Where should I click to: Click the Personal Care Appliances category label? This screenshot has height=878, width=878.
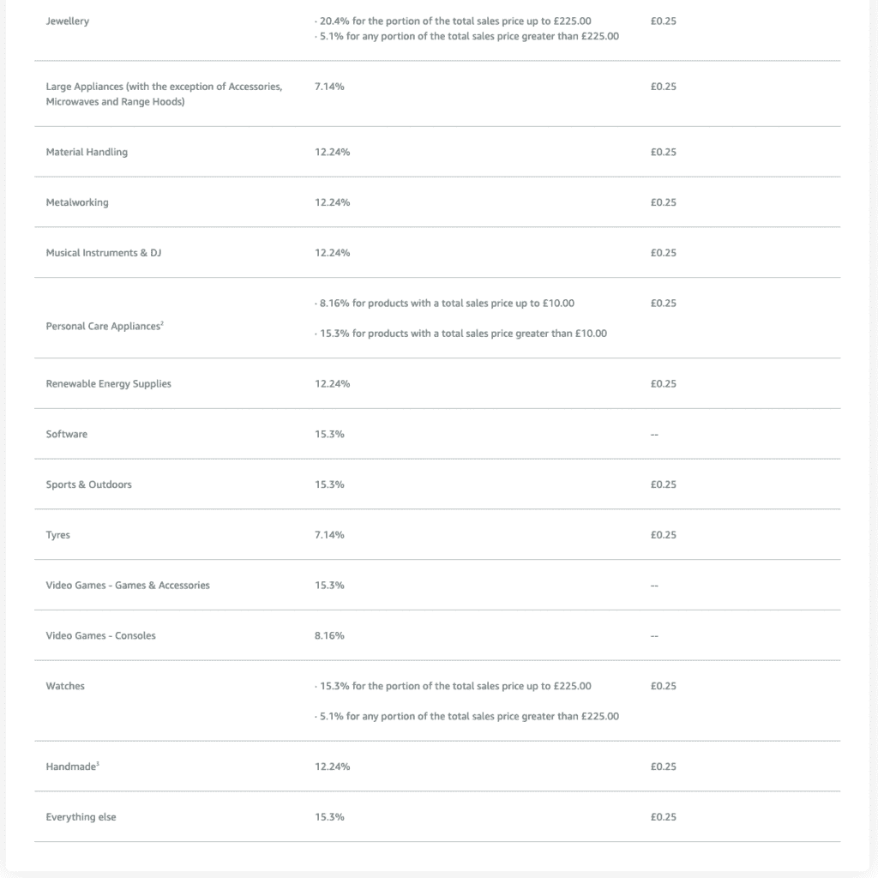pyautogui.click(x=104, y=327)
